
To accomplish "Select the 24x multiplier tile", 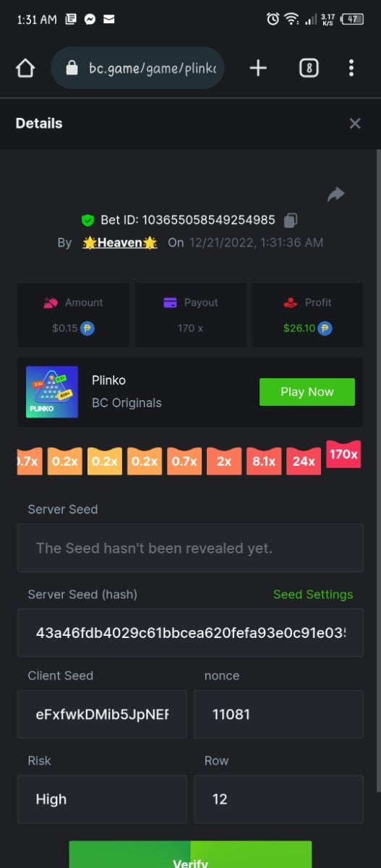I will click(304, 461).
